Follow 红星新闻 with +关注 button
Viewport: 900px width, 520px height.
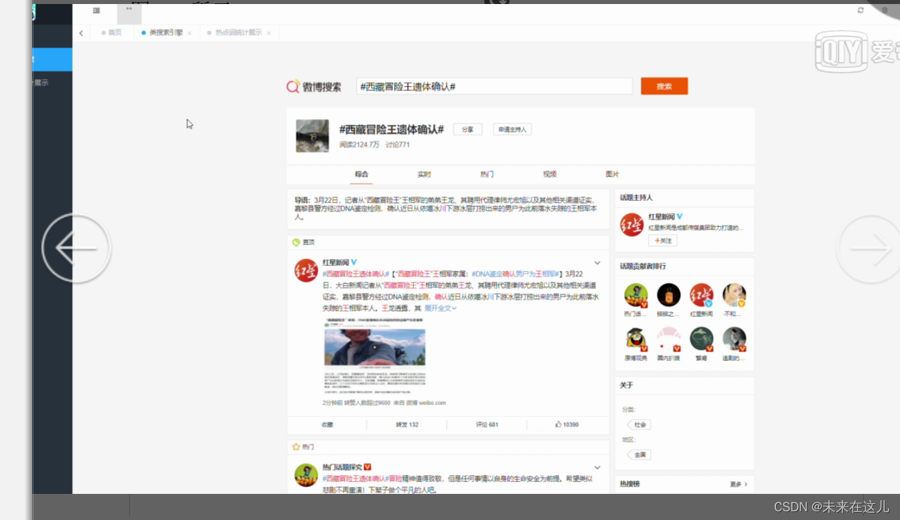tap(663, 240)
